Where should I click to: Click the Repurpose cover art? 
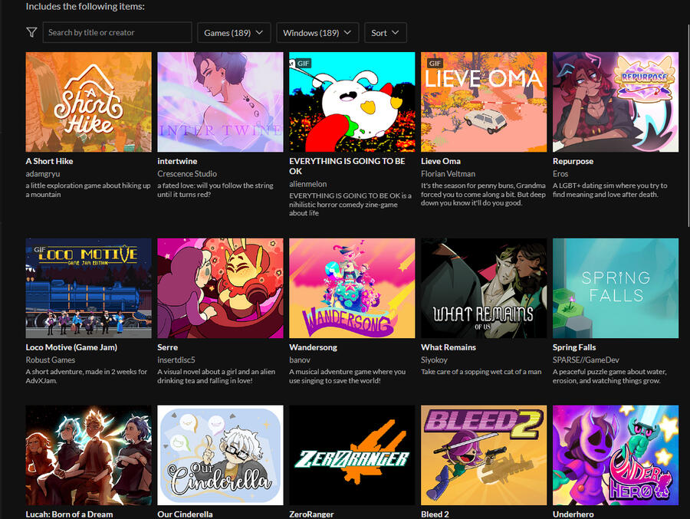(x=616, y=102)
